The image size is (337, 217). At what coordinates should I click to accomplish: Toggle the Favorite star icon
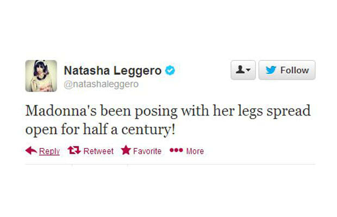pos(126,150)
